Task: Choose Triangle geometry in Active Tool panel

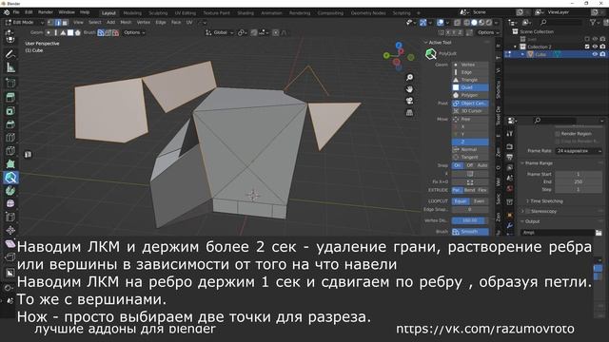Action: 470,80
